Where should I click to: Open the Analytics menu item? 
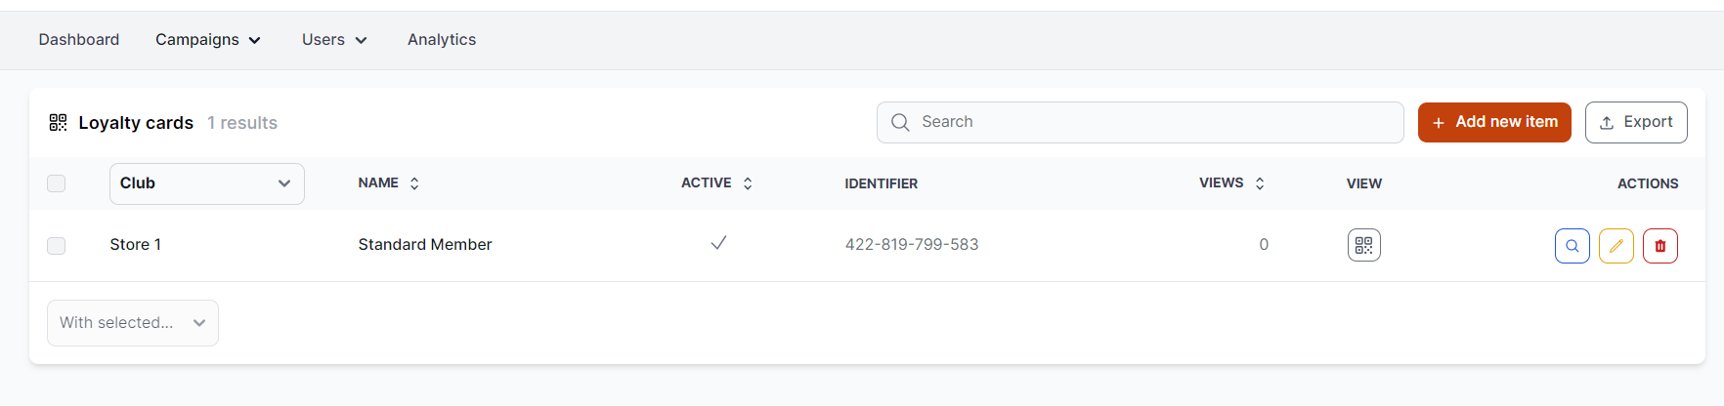tap(442, 40)
